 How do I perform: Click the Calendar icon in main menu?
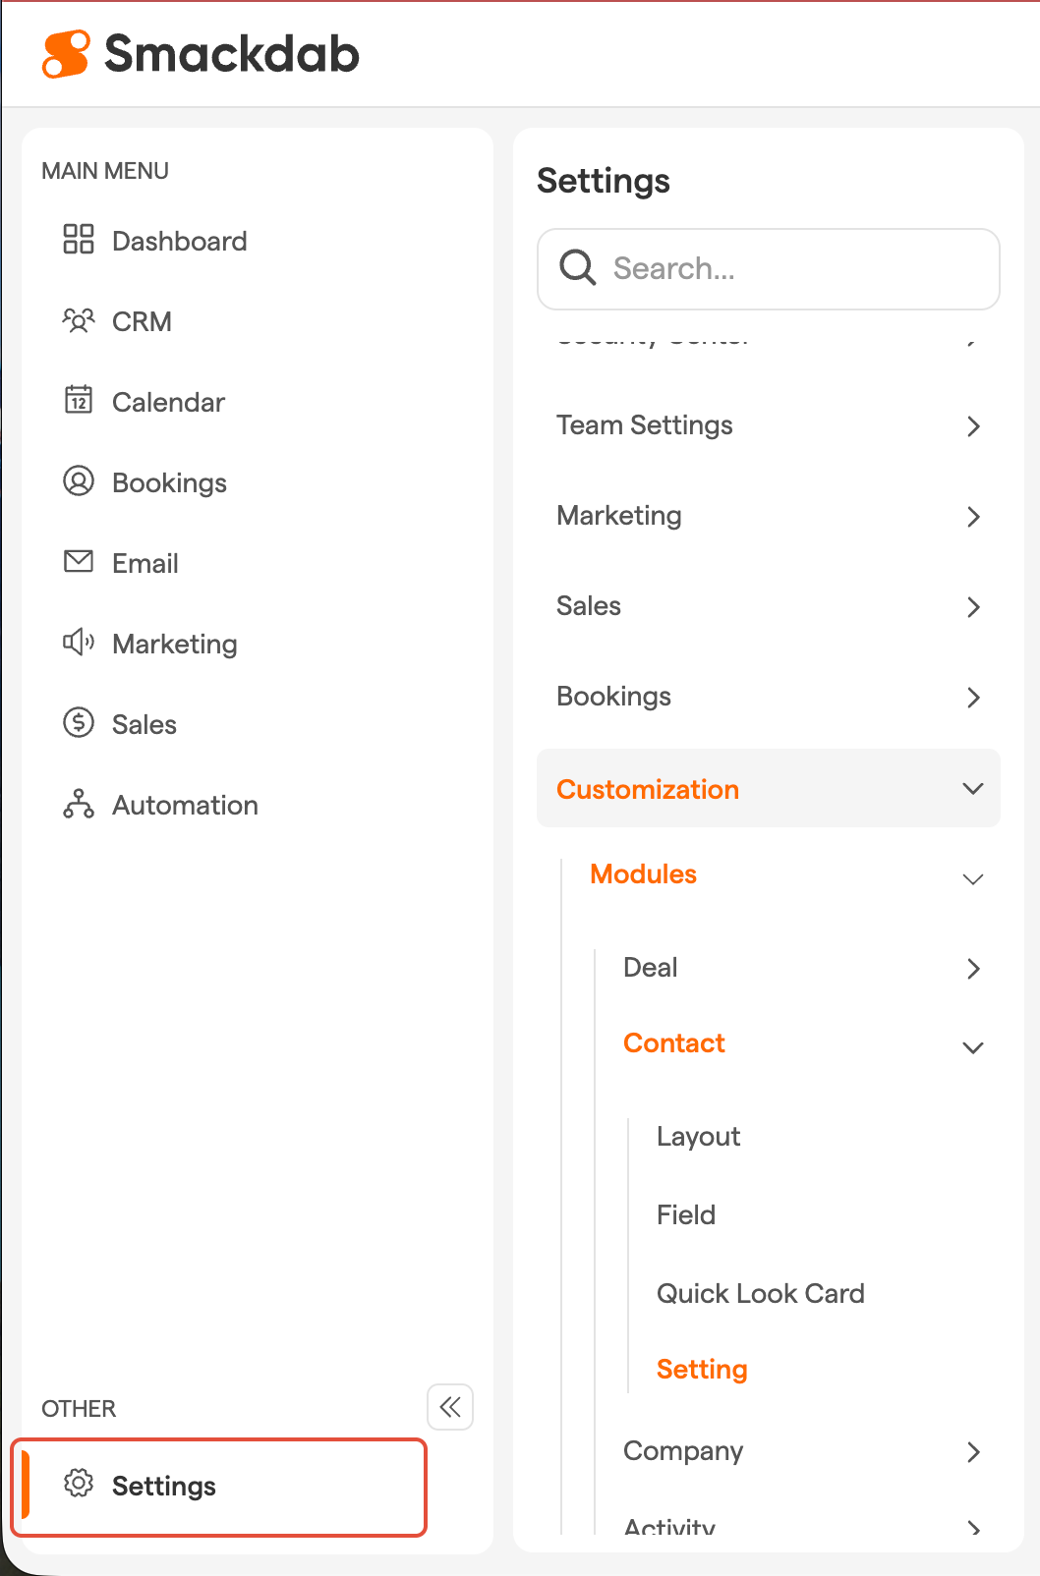pyautogui.click(x=79, y=400)
